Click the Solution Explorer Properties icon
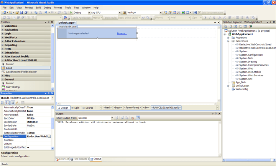The width and height of the screenshot is (276, 166). pyautogui.click(x=225, y=26)
